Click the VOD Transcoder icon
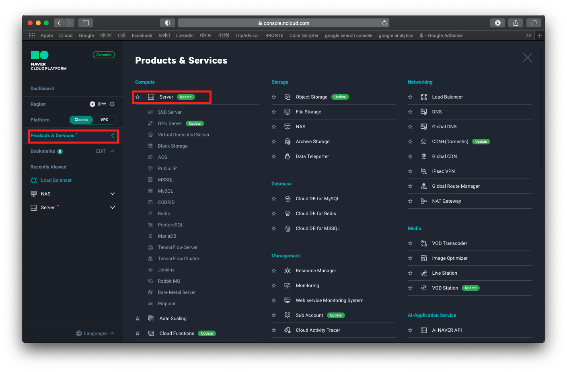 pos(424,243)
